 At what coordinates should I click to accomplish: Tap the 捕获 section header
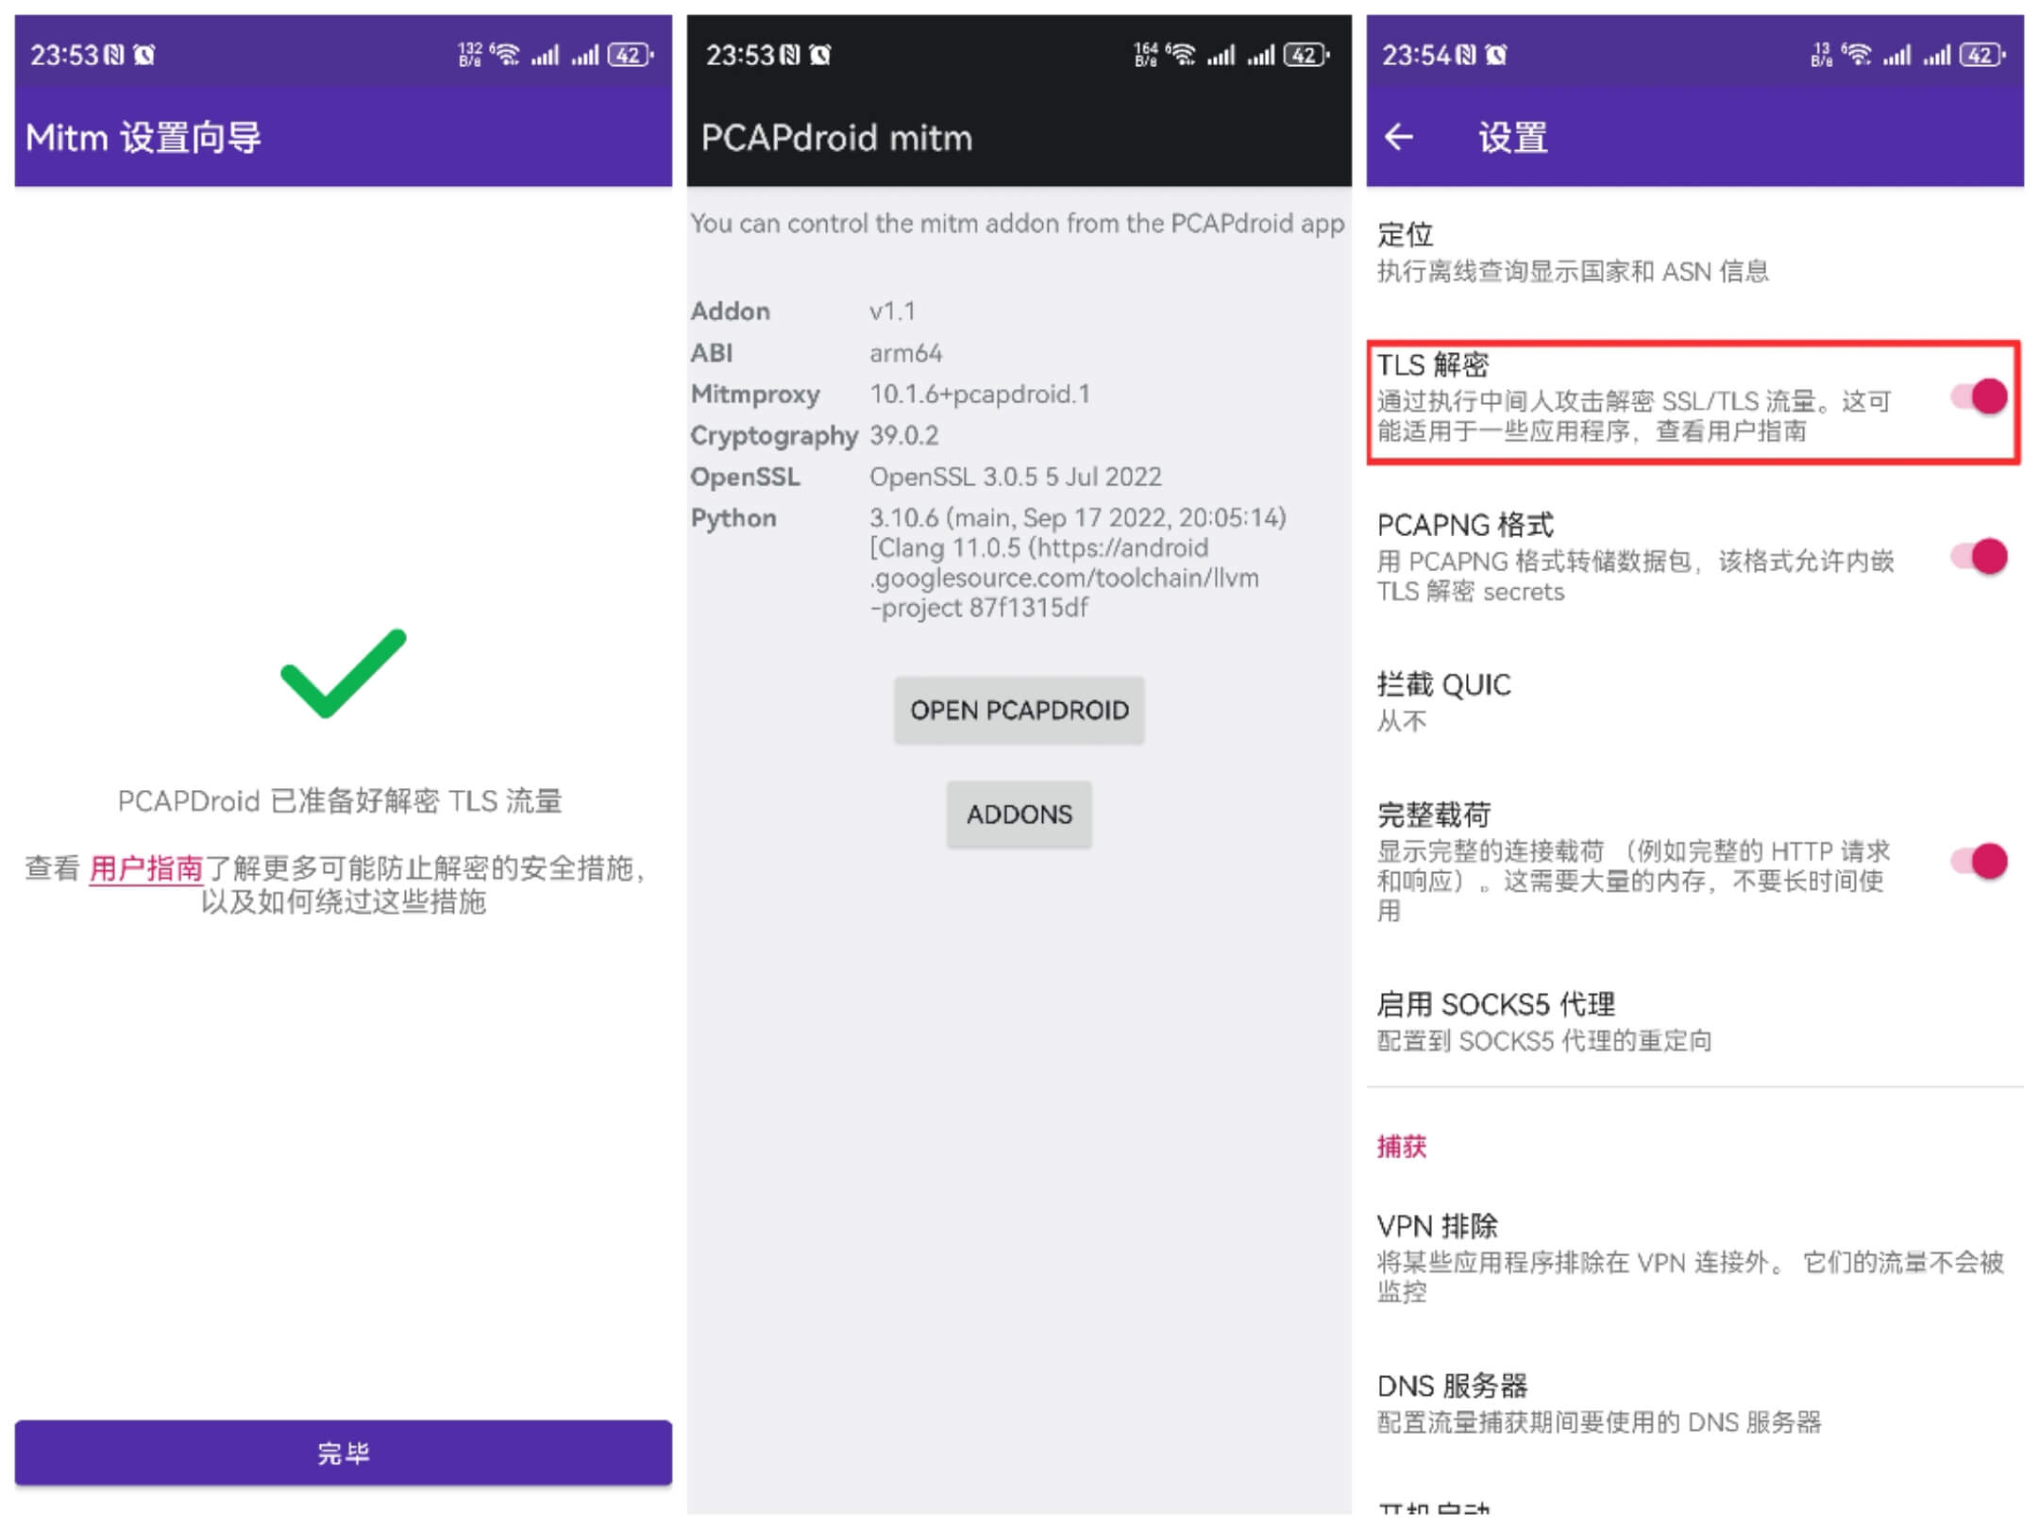click(x=1401, y=1147)
